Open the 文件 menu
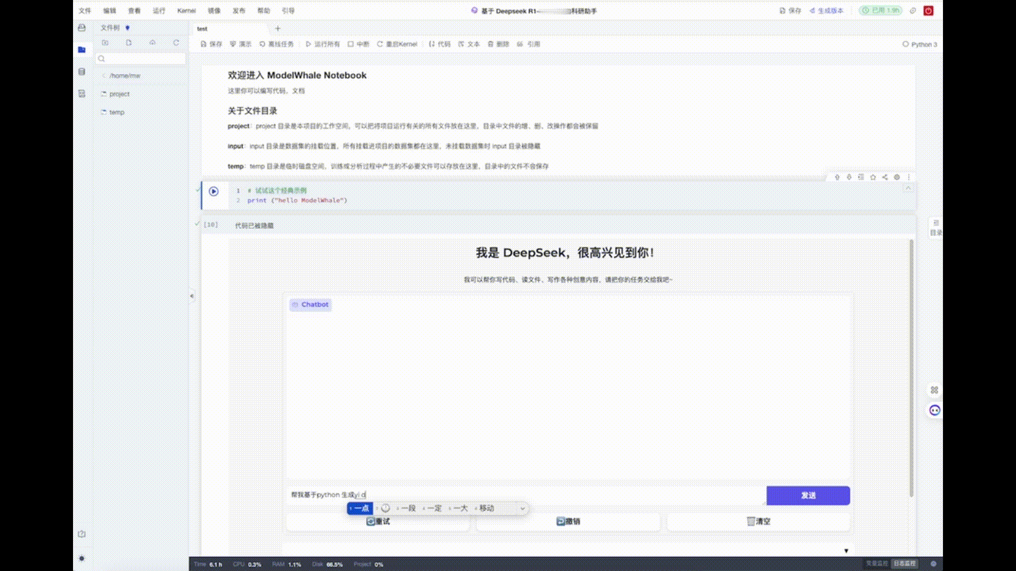 tap(85, 11)
